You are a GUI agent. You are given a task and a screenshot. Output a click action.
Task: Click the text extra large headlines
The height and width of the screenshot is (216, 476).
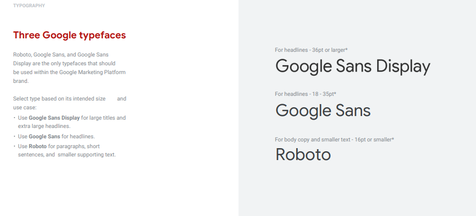[x=44, y=126]
